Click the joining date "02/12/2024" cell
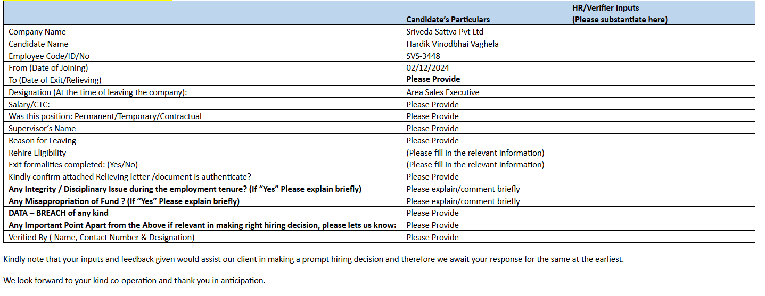Image resolution: width=765 pixels, height=296 pixels. tap(428, 67)
